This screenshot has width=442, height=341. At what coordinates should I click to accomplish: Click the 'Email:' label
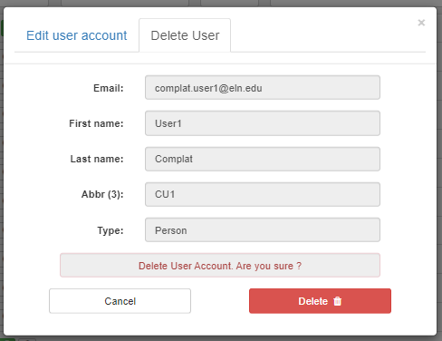[109, 88]
